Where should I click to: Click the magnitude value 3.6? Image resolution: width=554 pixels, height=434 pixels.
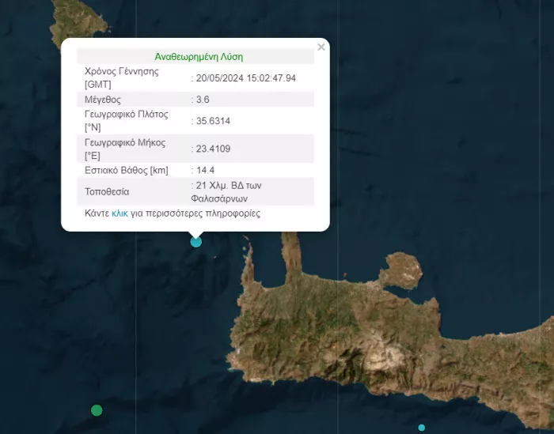[202, 100]
